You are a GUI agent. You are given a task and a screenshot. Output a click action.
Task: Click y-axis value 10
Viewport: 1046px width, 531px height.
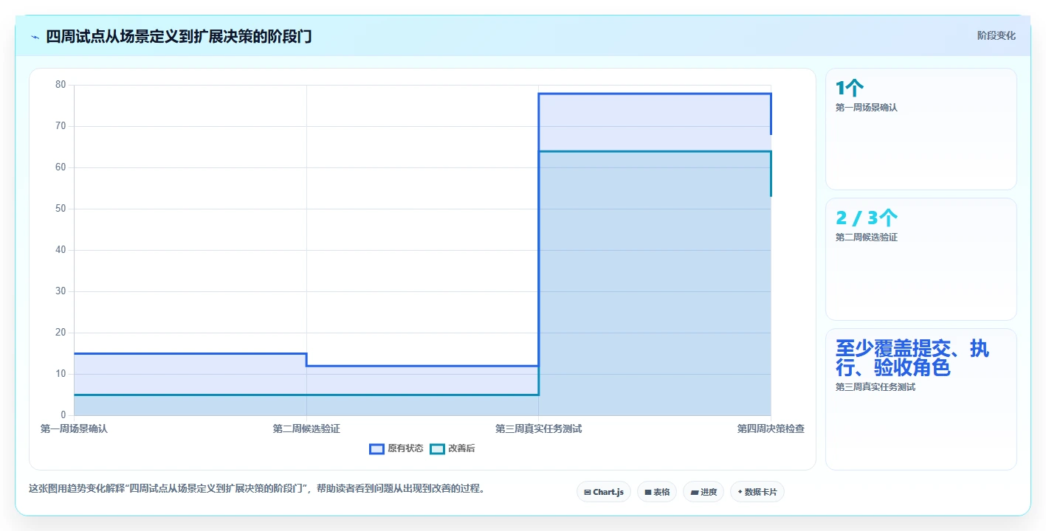click(61, 374)
